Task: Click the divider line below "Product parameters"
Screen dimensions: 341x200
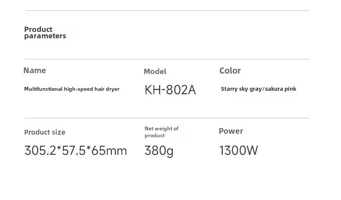Action: pyautogui.click(x=167, y=59)
